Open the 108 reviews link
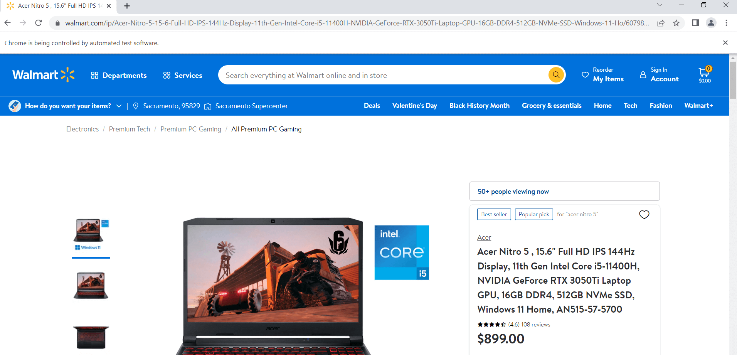737x355 pixels. tap(536, 325)
